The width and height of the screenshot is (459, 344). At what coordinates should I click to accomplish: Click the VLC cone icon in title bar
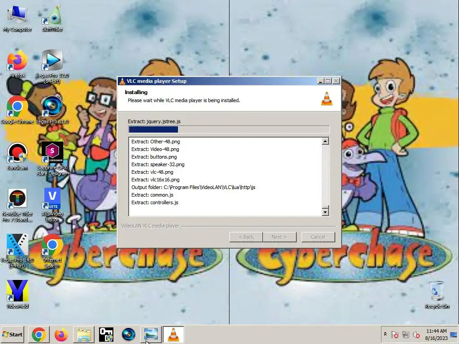coord(122,81)
